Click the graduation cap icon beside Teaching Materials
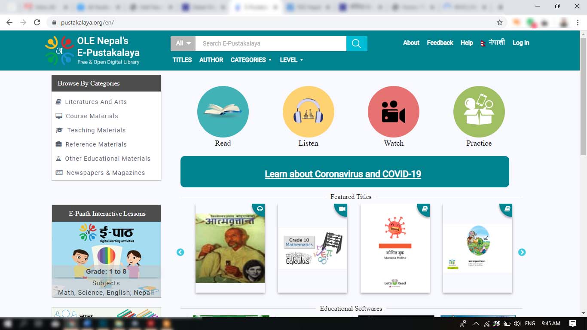The image size is (587, 330). 59,130
